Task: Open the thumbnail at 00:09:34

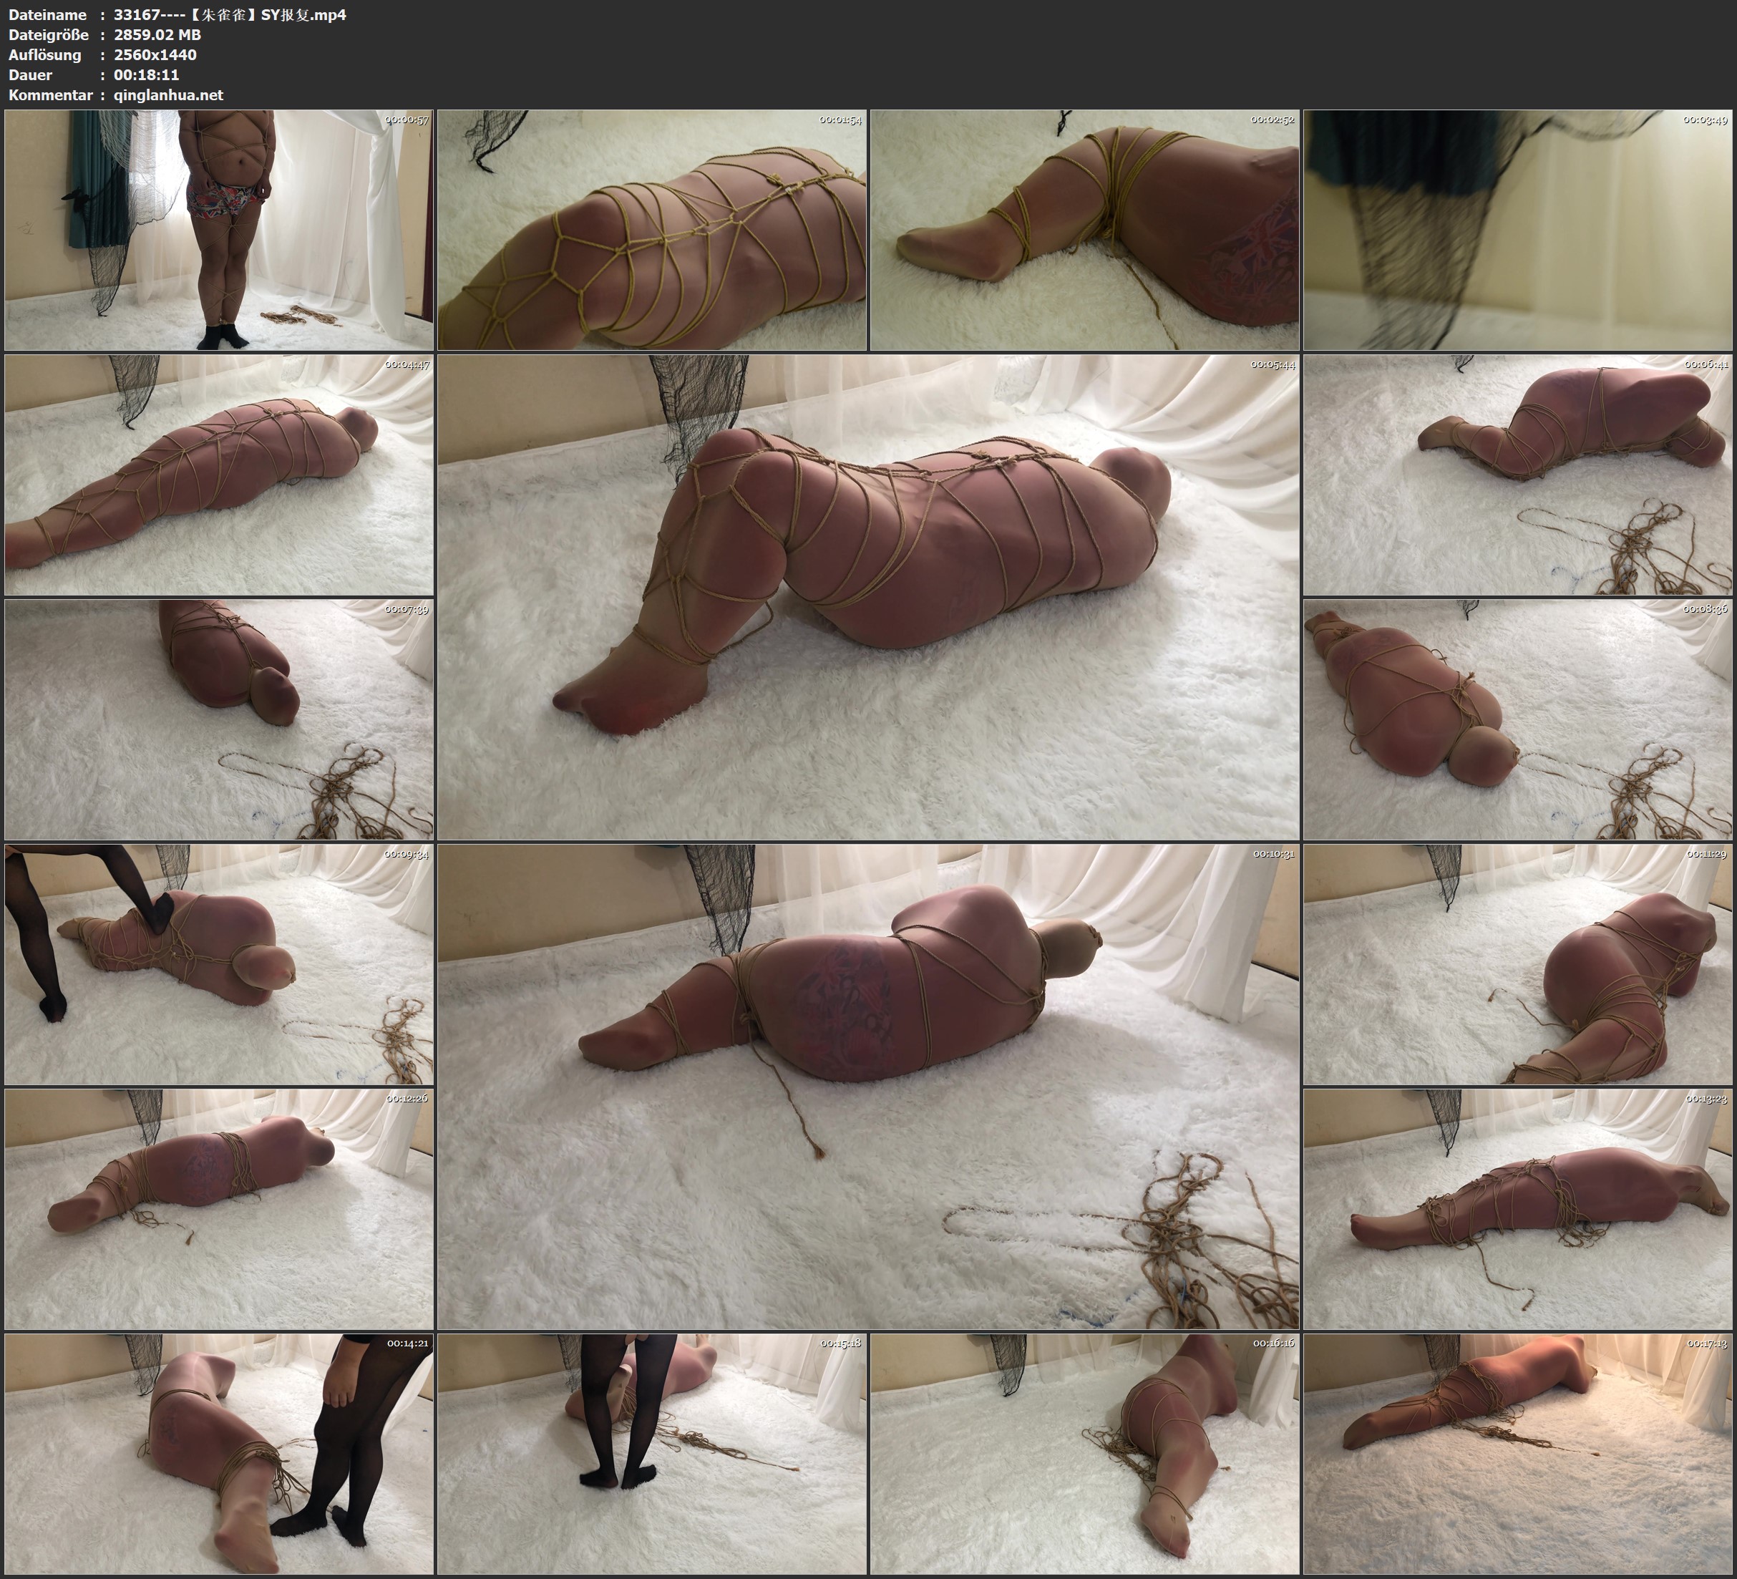Action: coord(219,964)
